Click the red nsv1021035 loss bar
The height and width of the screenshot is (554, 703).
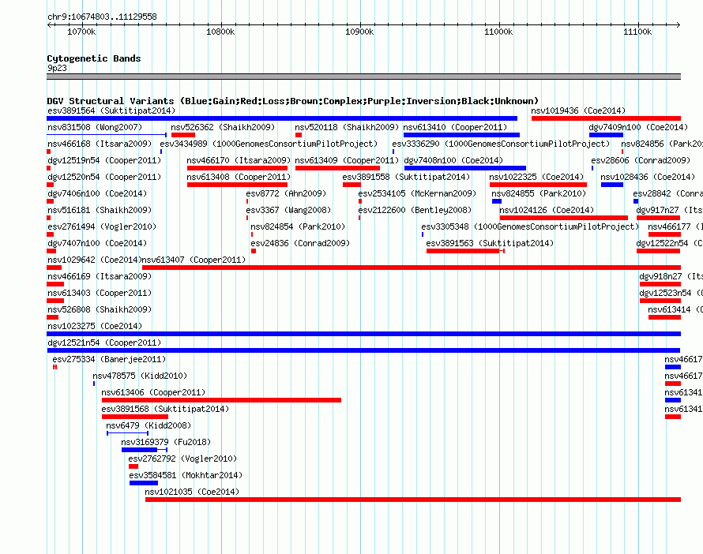point(413,500)
